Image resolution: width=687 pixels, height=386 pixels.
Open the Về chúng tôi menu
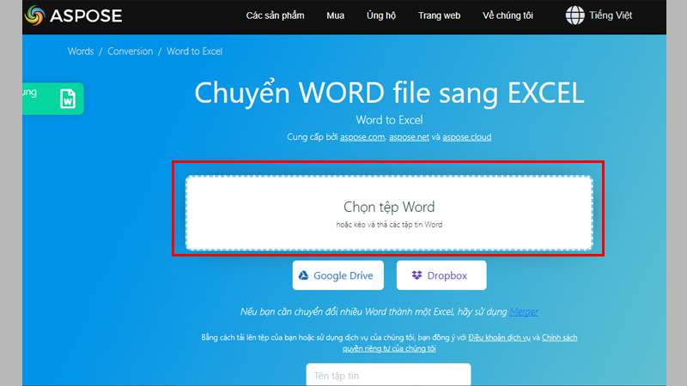pyautogui.click(x=508, y=15)
